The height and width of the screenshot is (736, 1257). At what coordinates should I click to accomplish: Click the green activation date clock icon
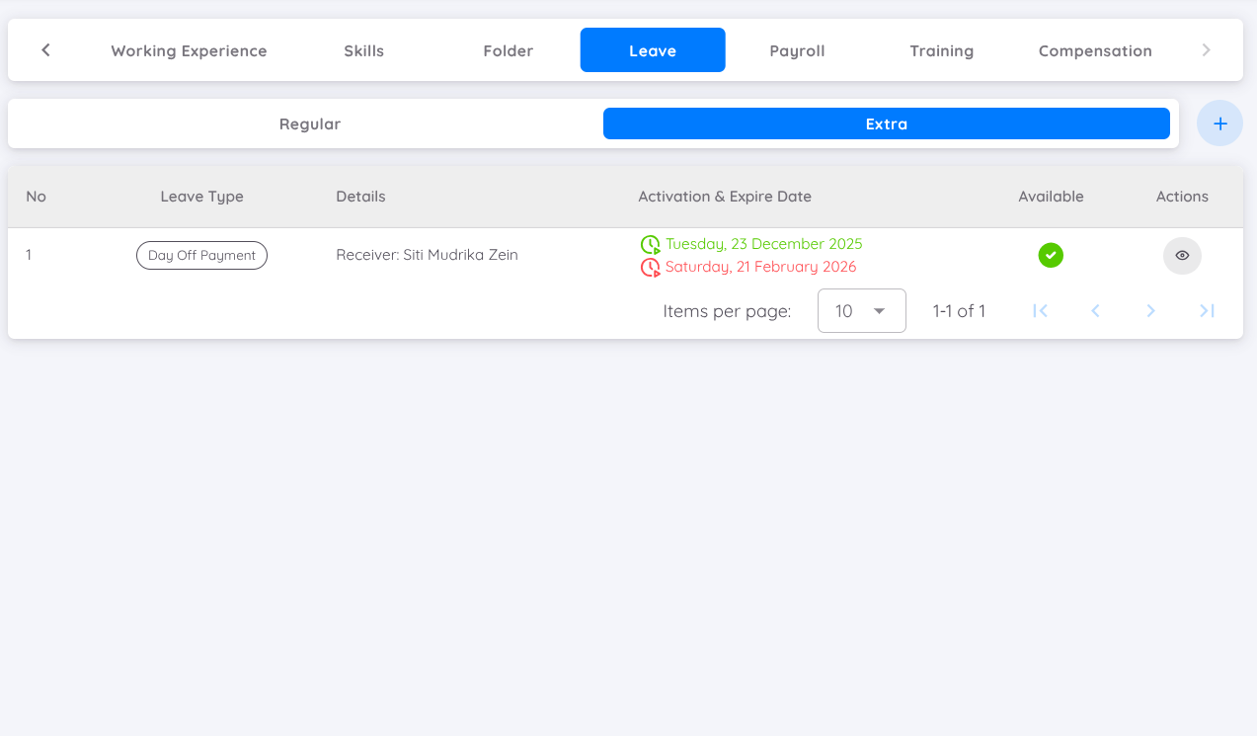pos(649,244)
